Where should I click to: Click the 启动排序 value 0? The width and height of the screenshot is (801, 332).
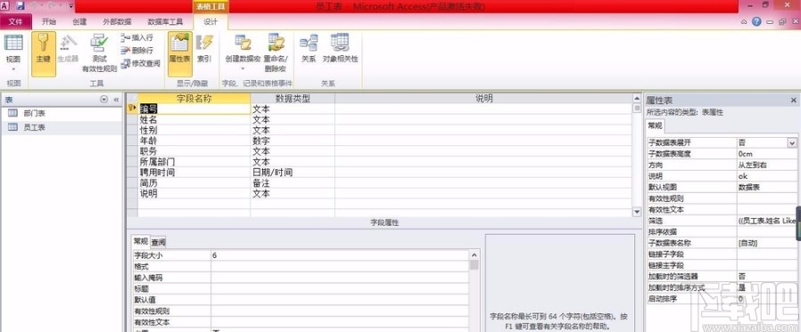click(x=767, y=299)
